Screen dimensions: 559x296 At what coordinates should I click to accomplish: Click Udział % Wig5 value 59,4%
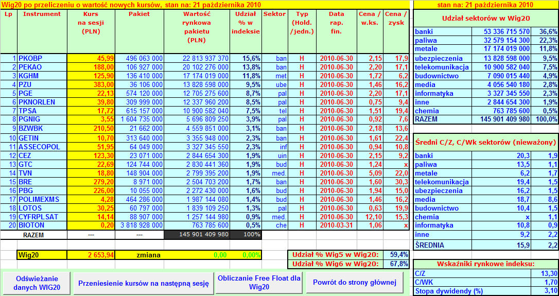[396, 255]
